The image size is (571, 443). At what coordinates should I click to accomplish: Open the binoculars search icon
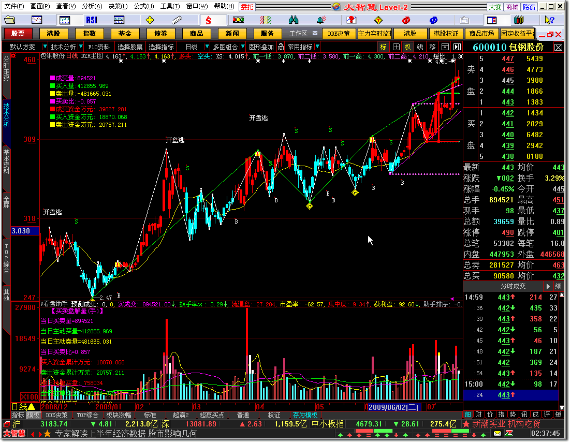tap(293, 20)
